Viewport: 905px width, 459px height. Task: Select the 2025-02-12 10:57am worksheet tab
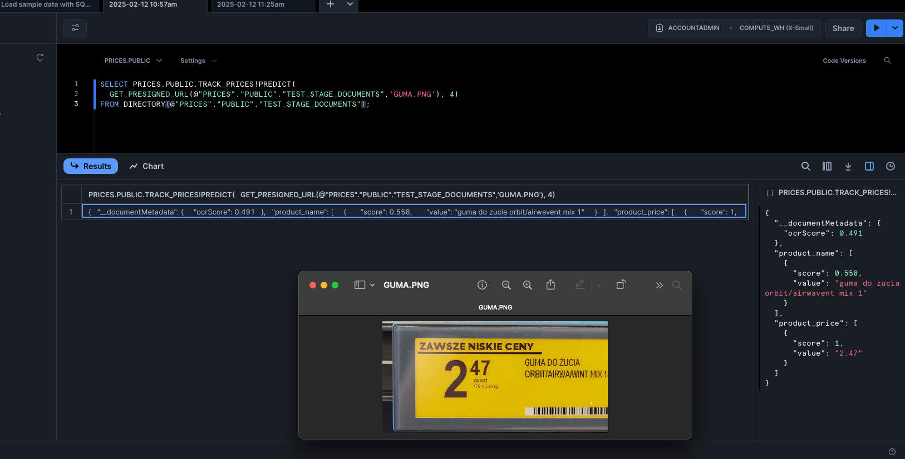(155, 5)
